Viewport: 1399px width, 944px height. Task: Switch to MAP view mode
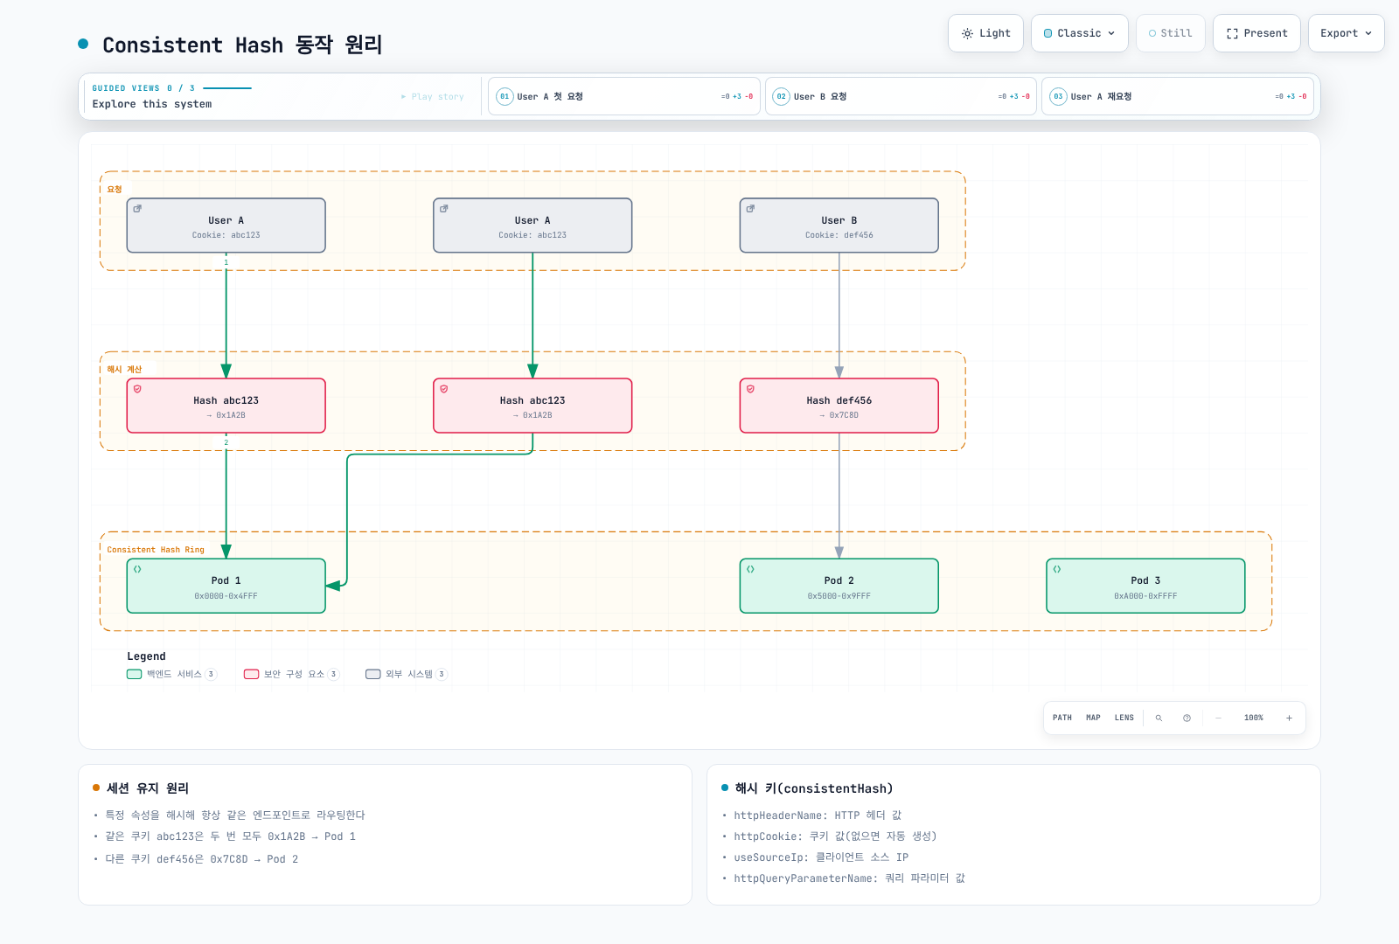pyautogui.click(x=1093, y=718)
